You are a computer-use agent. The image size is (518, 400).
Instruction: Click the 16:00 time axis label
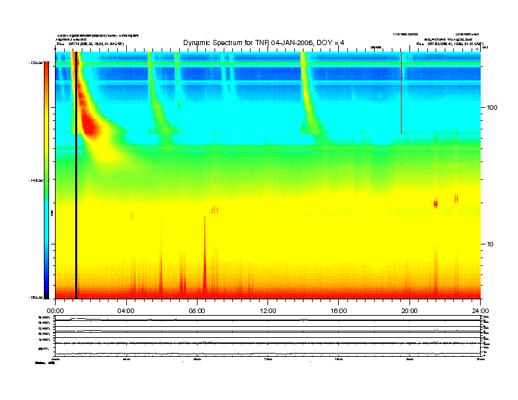click(x=339, y=311)
